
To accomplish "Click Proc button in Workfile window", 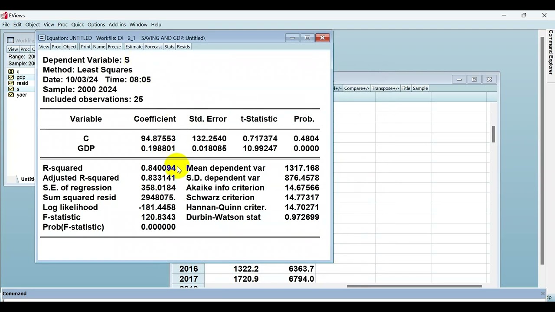I will tap(25, 49).
